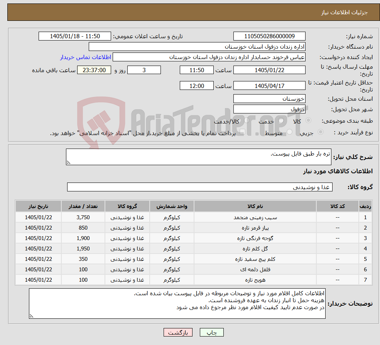Screen dimensions: 380x345
Task: Click the تعداد / مقدار column header
Action: (x=83, y=206)
